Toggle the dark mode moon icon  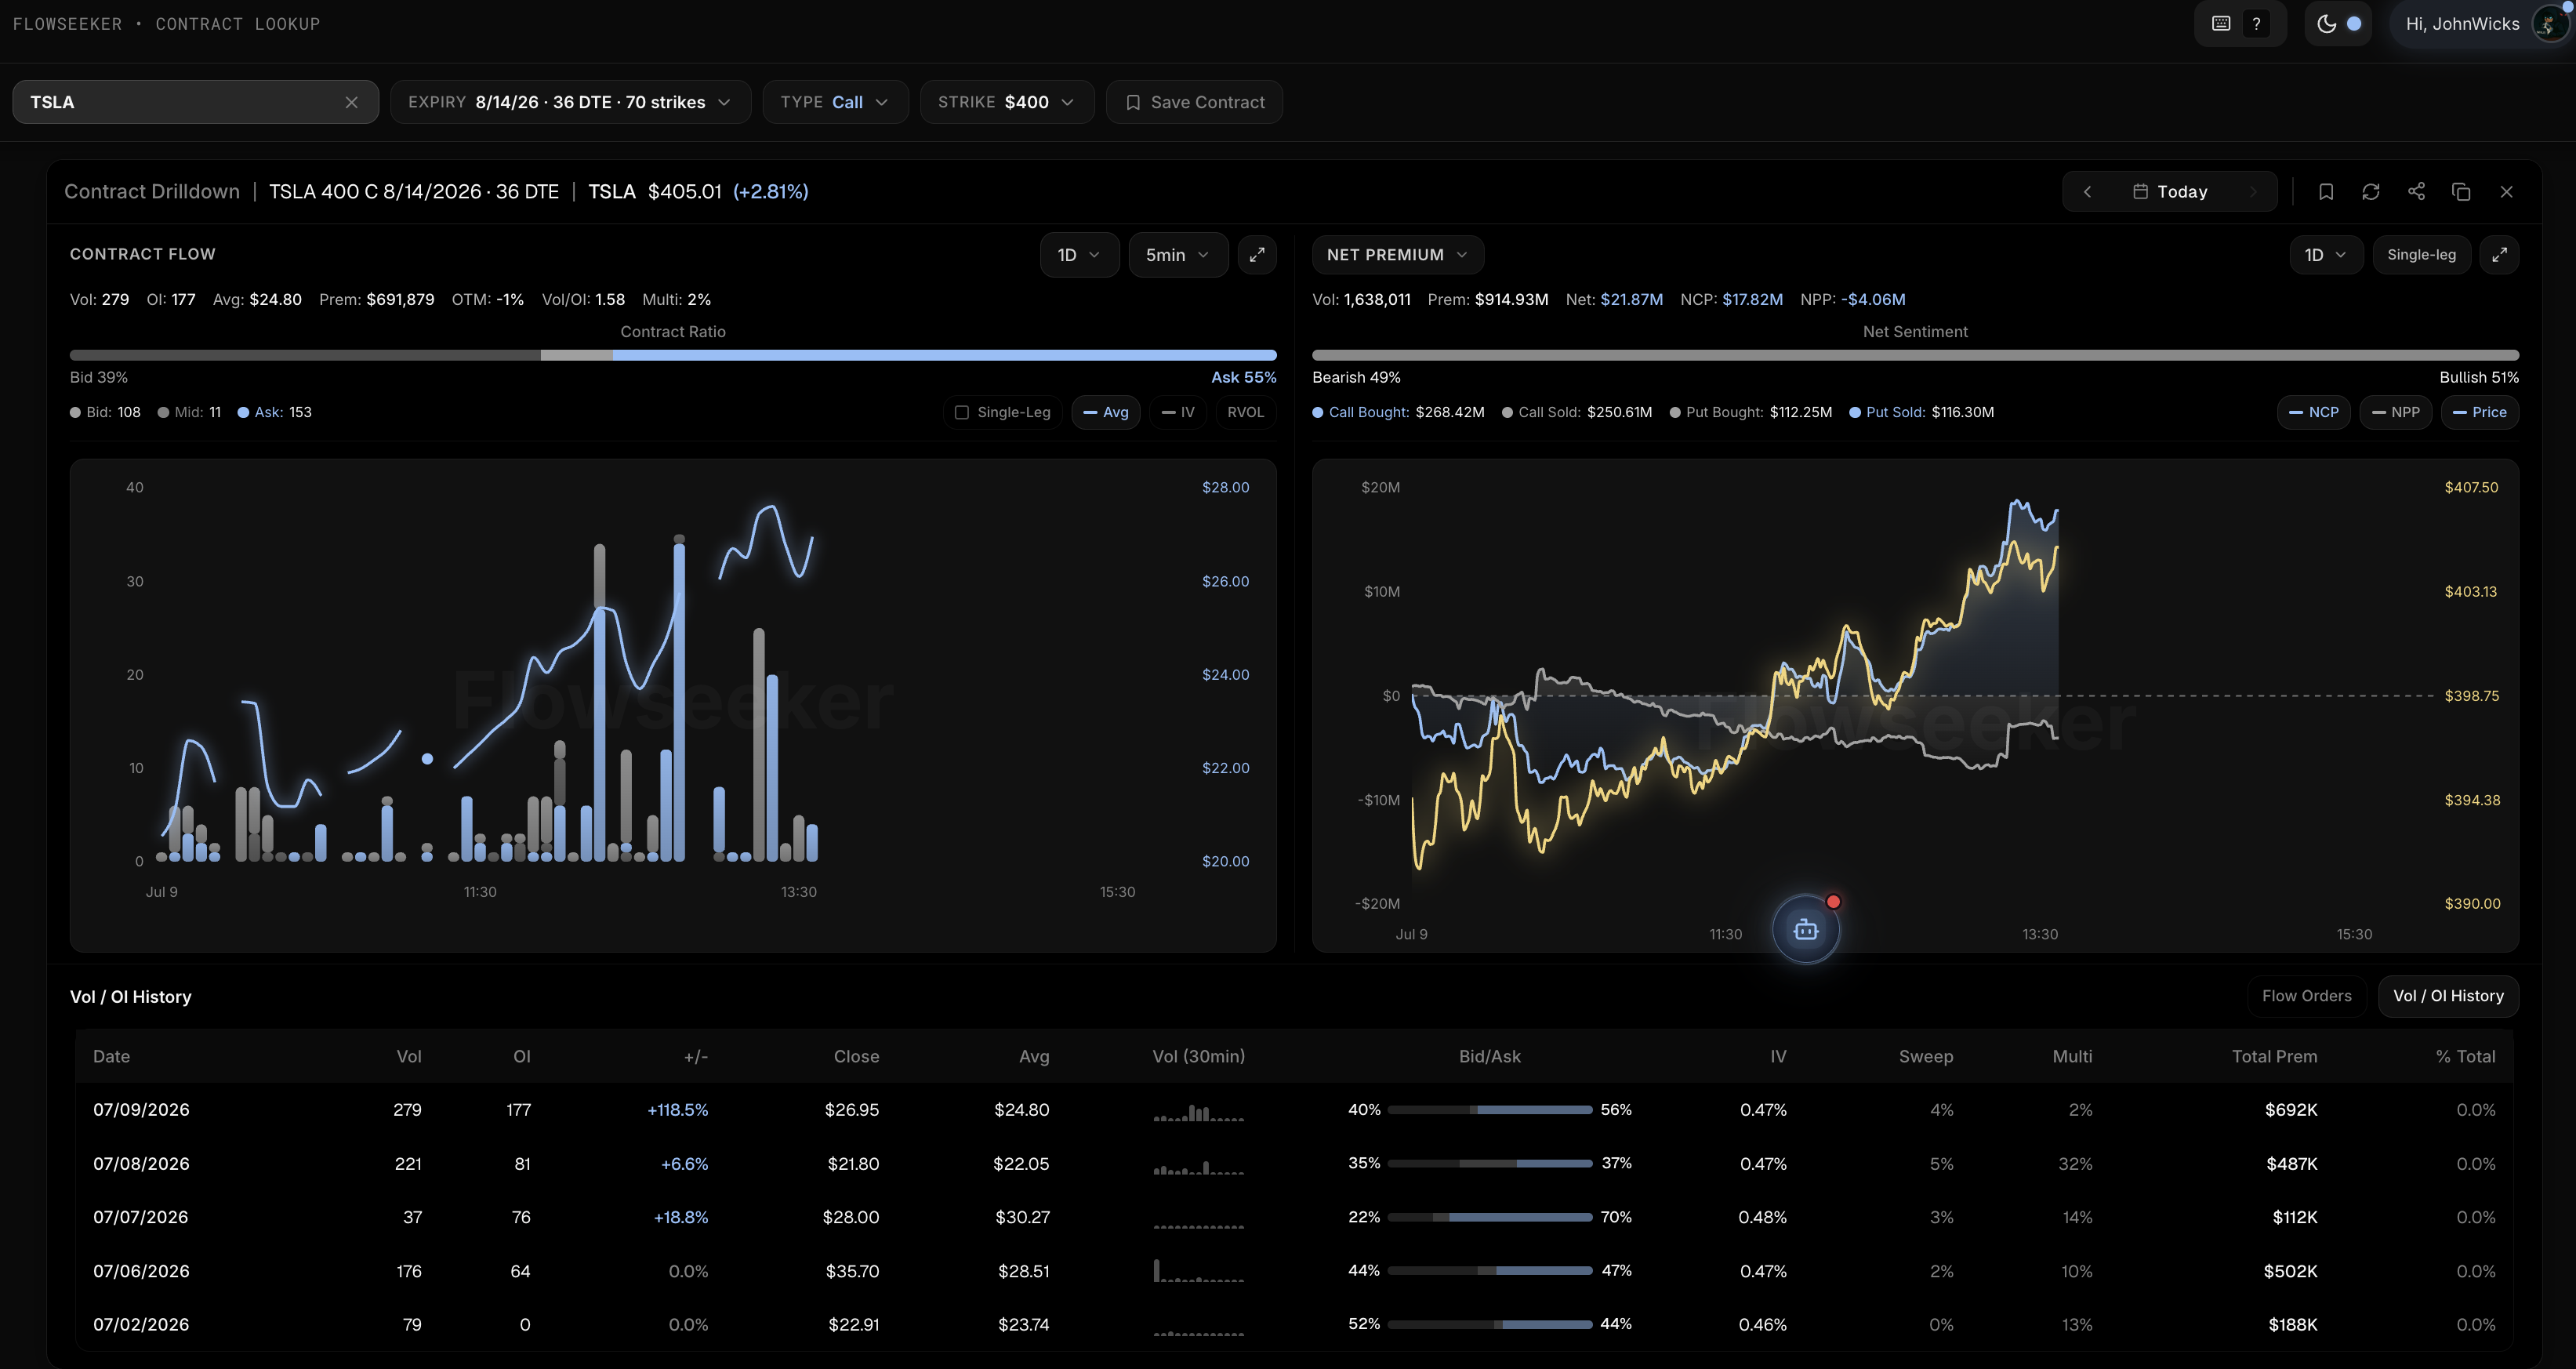pyautogui.click(x=2327, y=24)
